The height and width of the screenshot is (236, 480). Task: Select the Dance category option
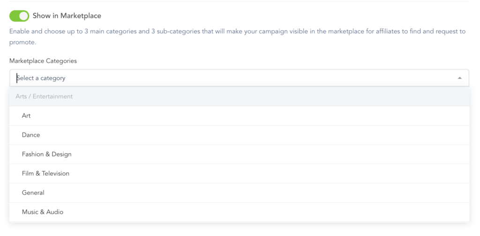coord(31,135)
